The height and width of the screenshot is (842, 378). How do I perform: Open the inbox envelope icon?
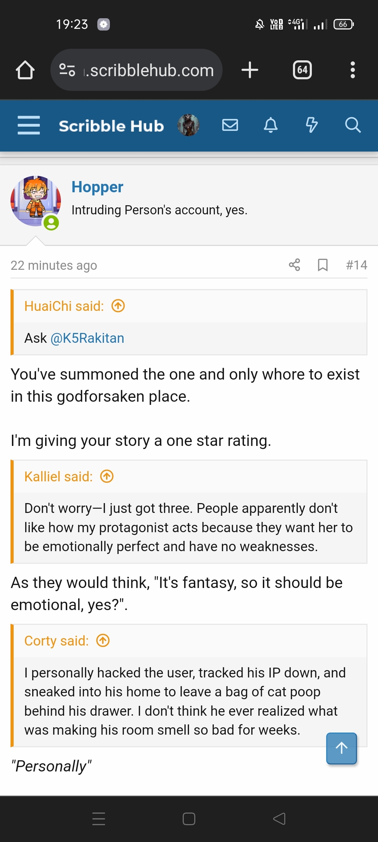click(230, 125)
